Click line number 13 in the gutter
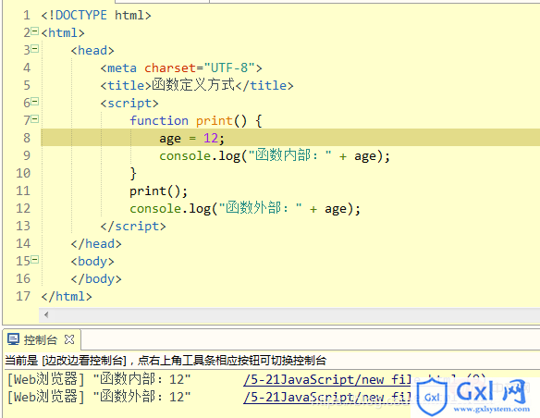 (23, 226)
